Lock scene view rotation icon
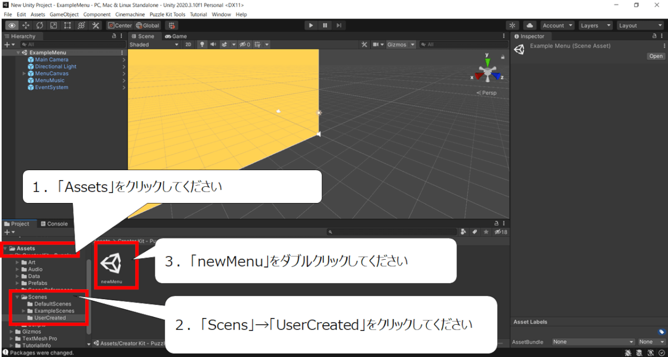The image size is (668, 357). pyautogui.click(x=503, y=57)
